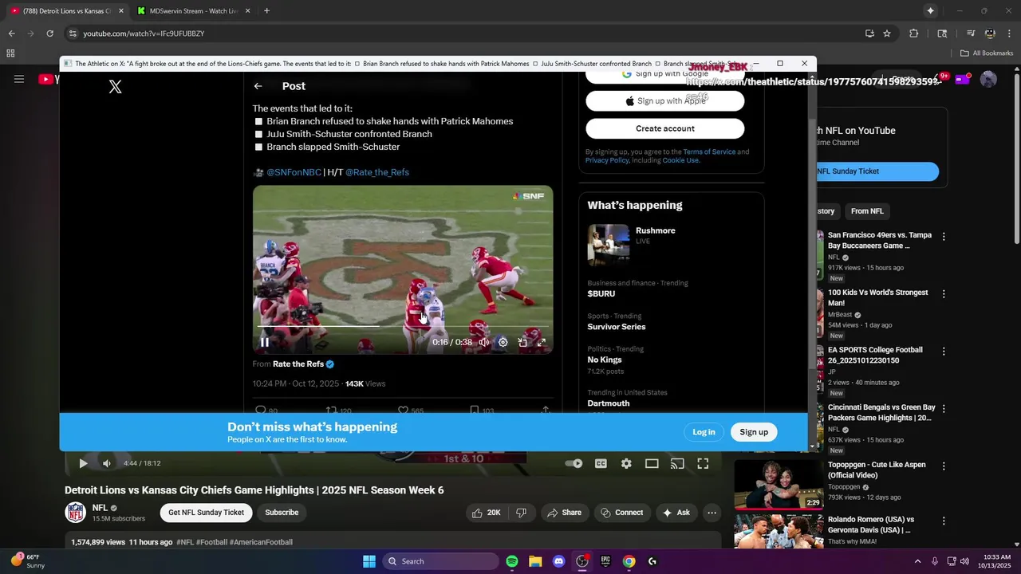Open the Cookie Use link
The height and width of the screenshot is (574, 1021).
680,160
